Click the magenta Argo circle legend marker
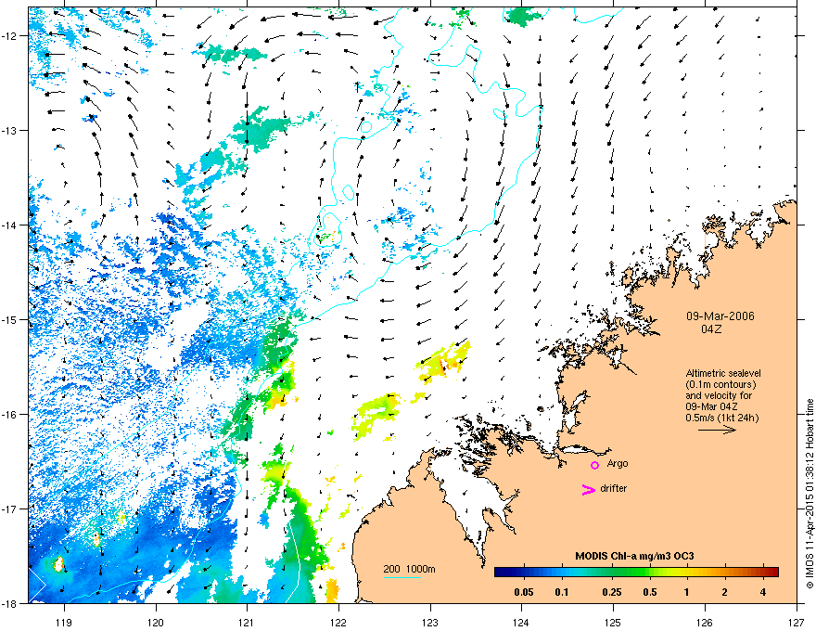 (594, 465)
